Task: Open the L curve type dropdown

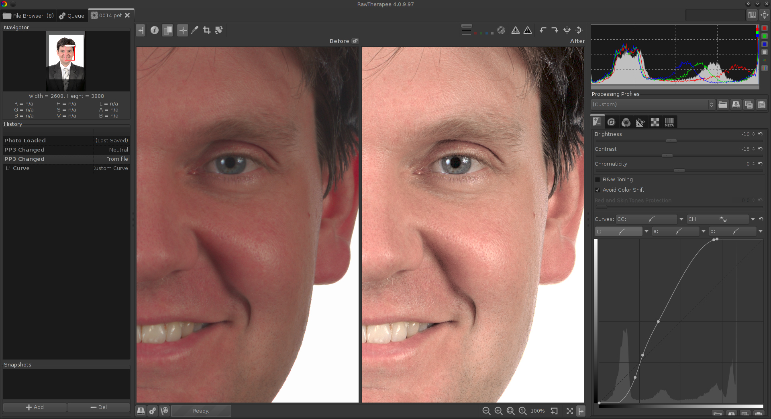Action: coord(647,231)
